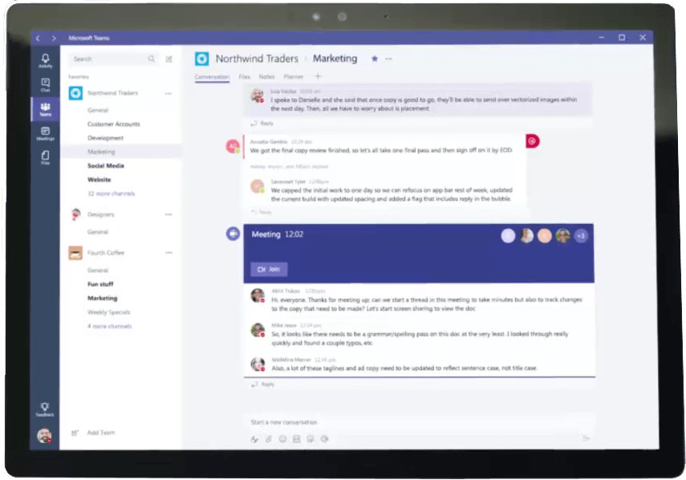Open the Customer Accounts channel
The image size is (686, 480).
point(114,124)
